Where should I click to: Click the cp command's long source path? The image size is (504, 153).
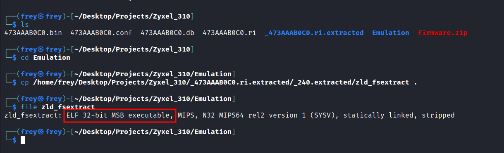pyautogui.click(x=221, y=82)
